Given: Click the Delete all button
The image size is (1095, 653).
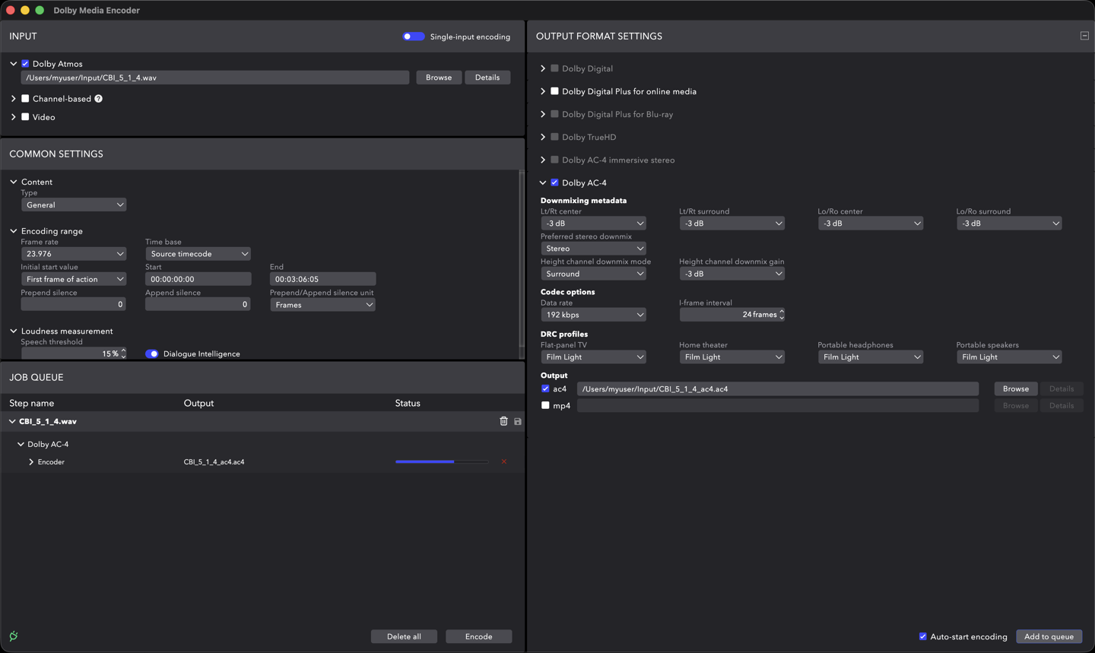Looking at the screenshot, I should point(404,636).
